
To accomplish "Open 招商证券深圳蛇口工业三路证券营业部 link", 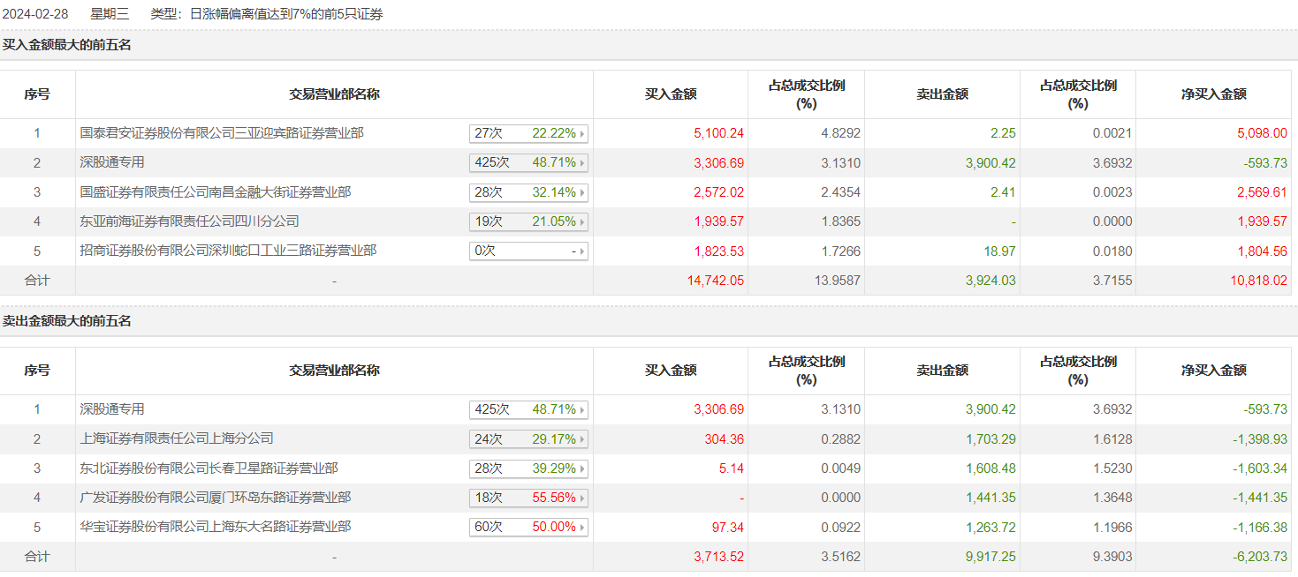I will (228, 251).
